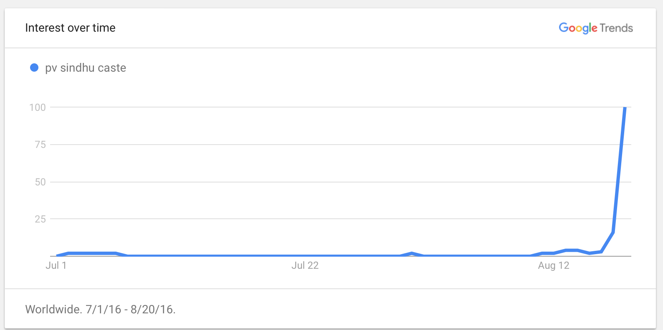Click the line's starting point above Jul 1
This screenshot has width=663, height=330.
pos(57,255)
